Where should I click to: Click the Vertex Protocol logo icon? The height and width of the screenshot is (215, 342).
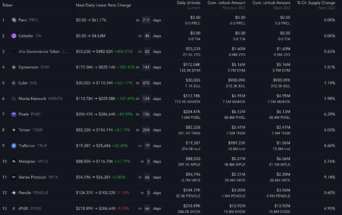[x=14, y=177]
